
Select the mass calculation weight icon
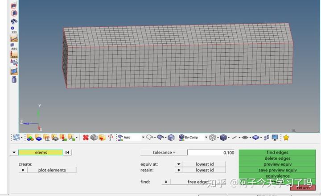14,79
